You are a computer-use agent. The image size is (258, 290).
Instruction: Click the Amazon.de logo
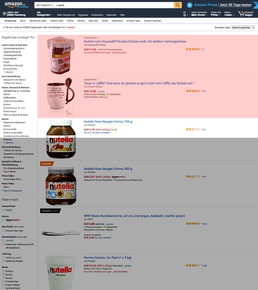[x=15, y=4]
